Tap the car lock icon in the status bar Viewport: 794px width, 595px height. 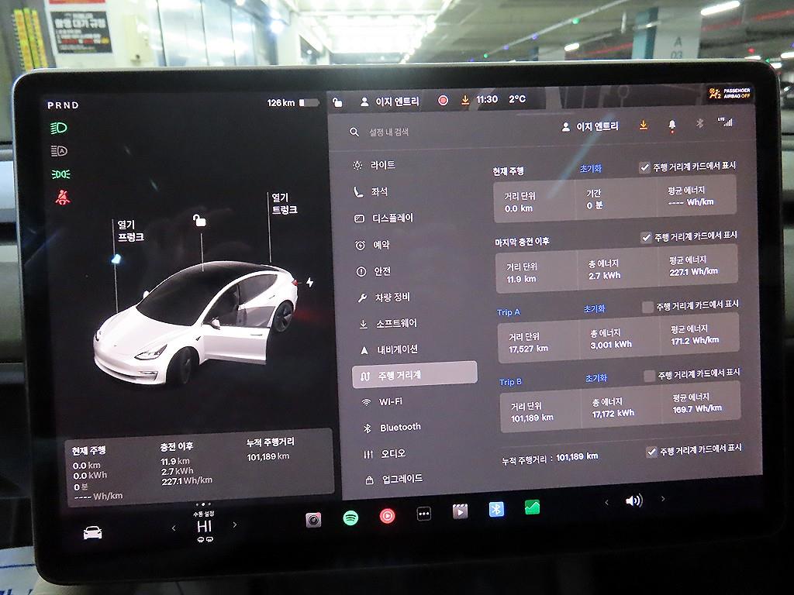point(339,101)
